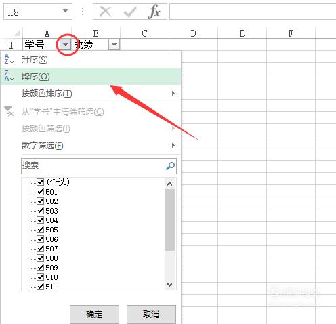
Task: Open the 成绩 column filter dropdown
Action: click(114, 45)
